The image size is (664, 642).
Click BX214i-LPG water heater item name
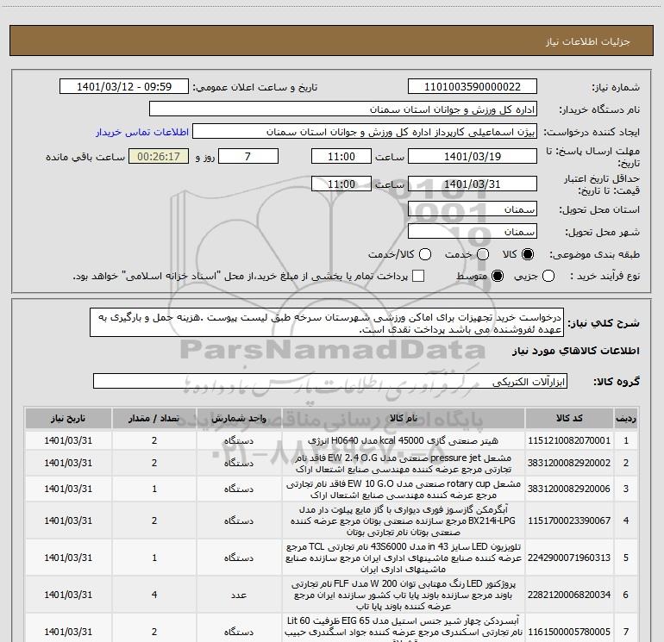[x=404, y=520]
